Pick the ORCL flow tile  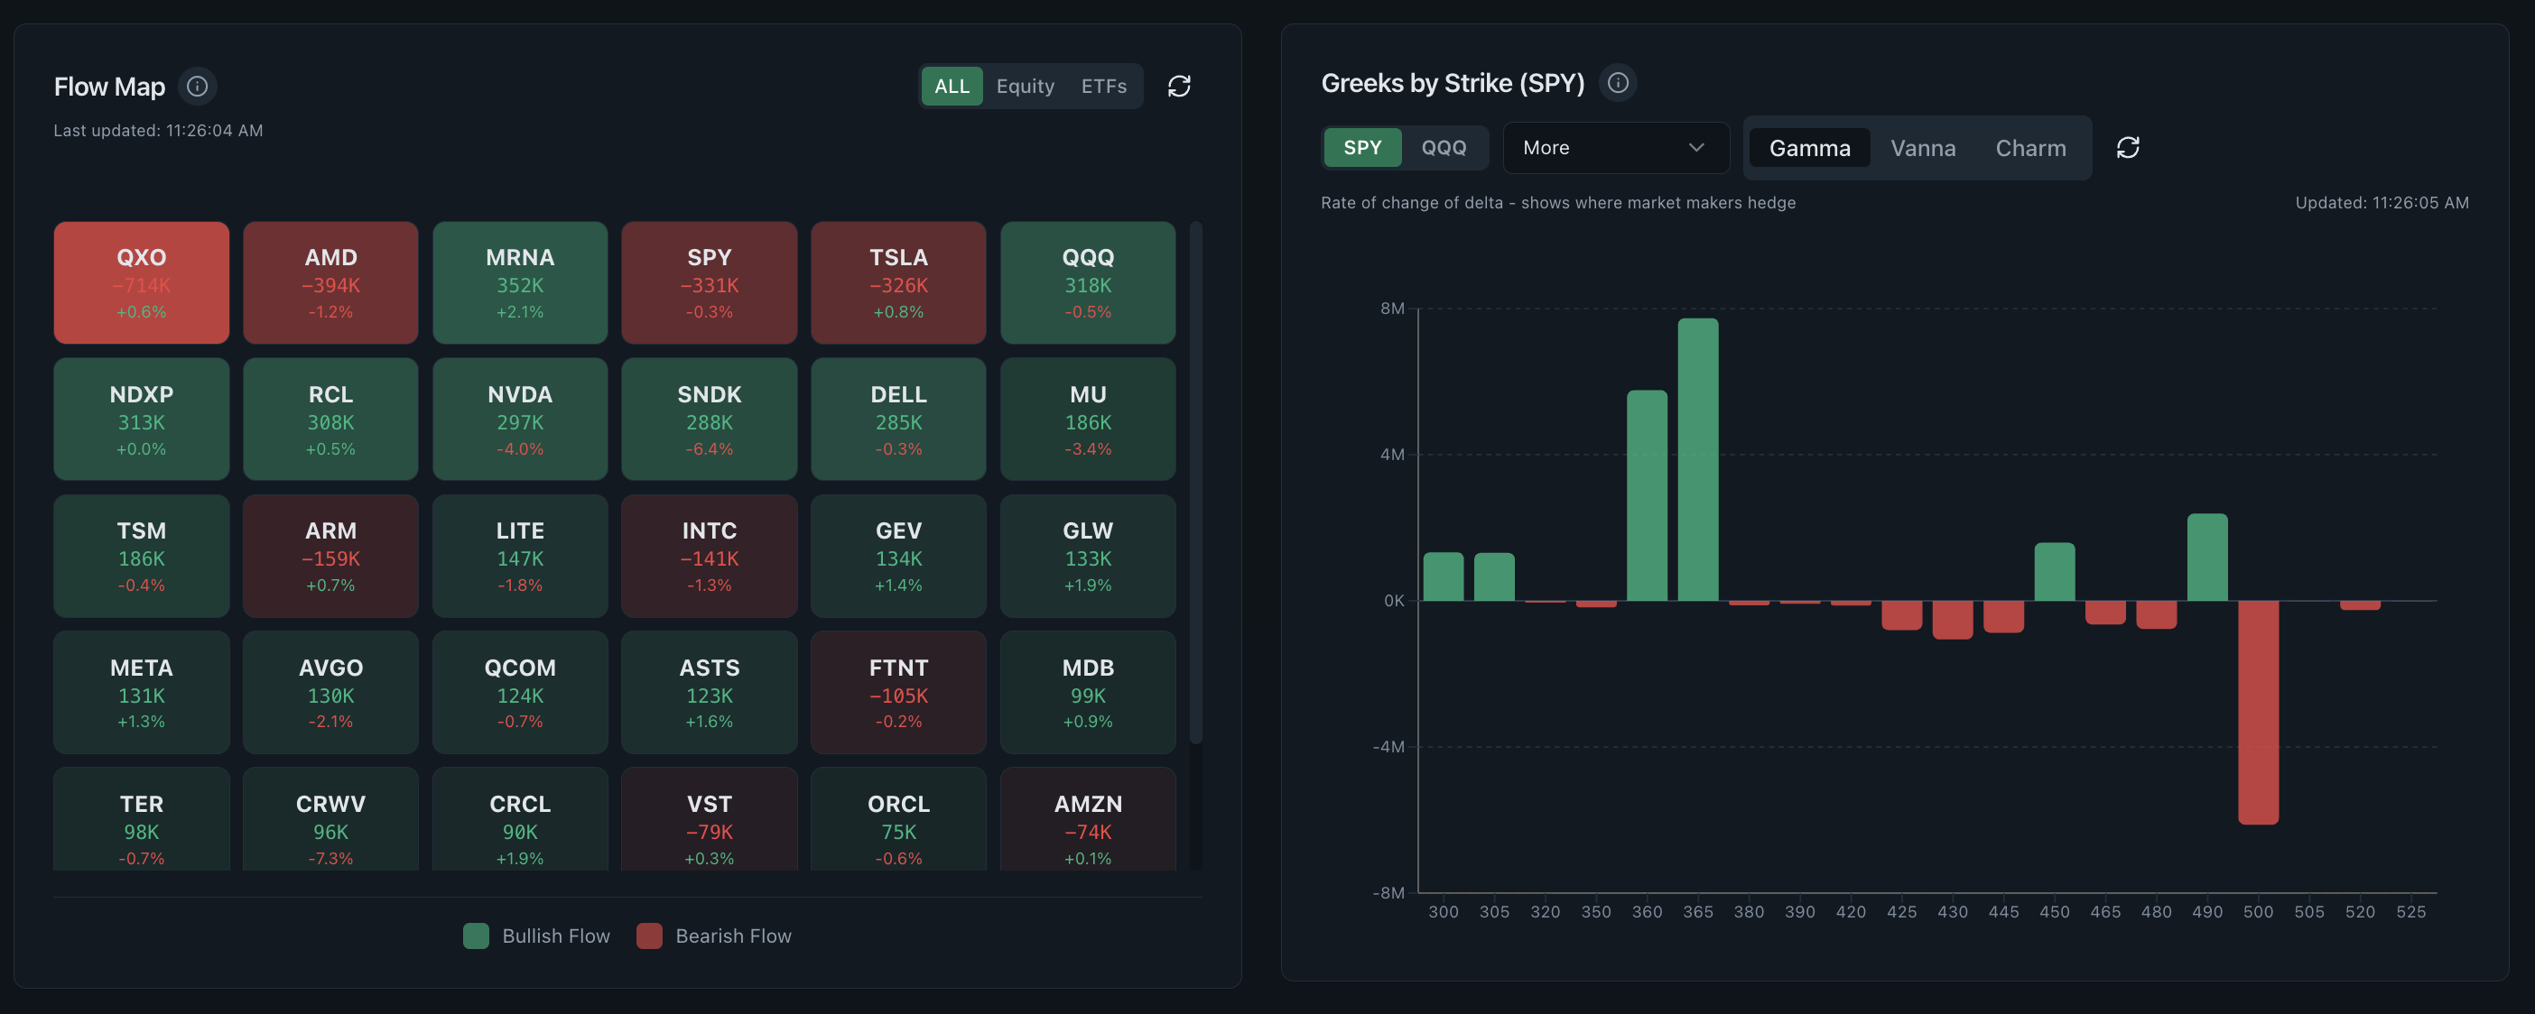(x=898, y=819)
